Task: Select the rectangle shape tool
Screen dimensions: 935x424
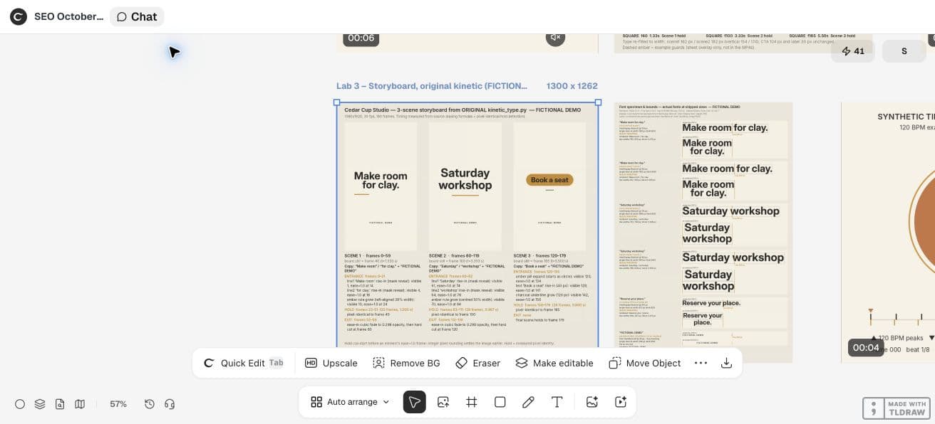Action: 500,402
